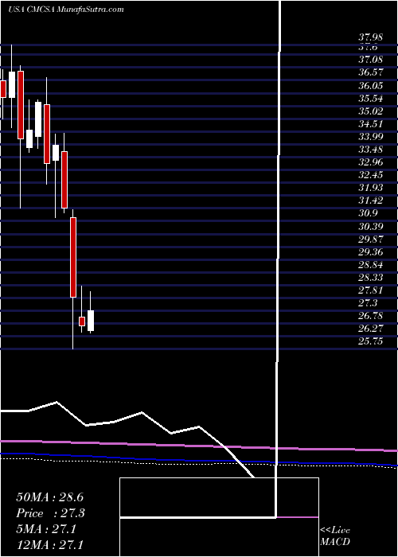Click the 29.36 price axis label
The height and width of the screenshot is (557, 398).
371,252
